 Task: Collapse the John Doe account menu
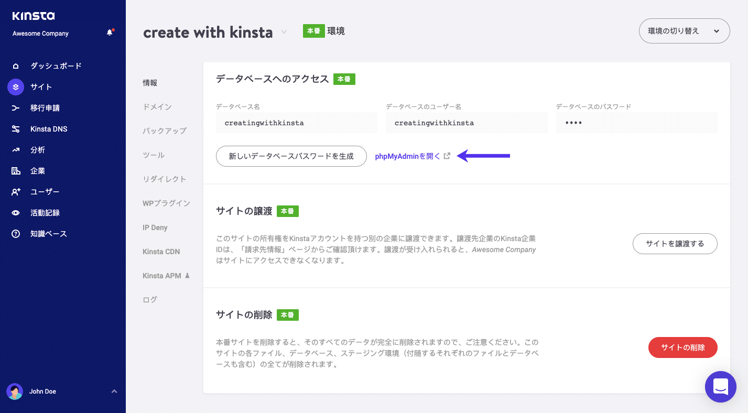pos(113,391)
